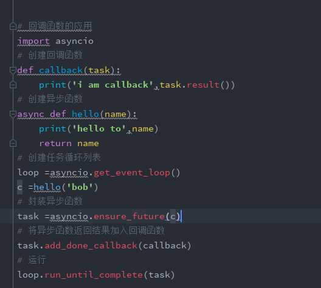
Task: Click the 'import' keyword
Action: tap(33, 41)
